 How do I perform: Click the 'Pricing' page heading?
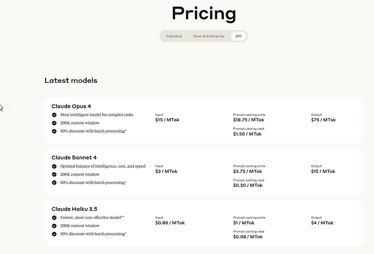(204, 14)
